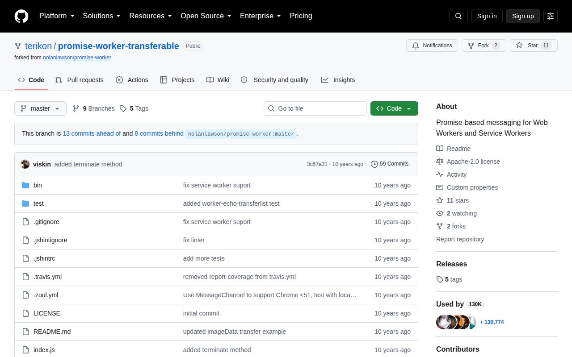Switch to the Projects tab
The image size is (572, 357).
[x=177, y=80]
